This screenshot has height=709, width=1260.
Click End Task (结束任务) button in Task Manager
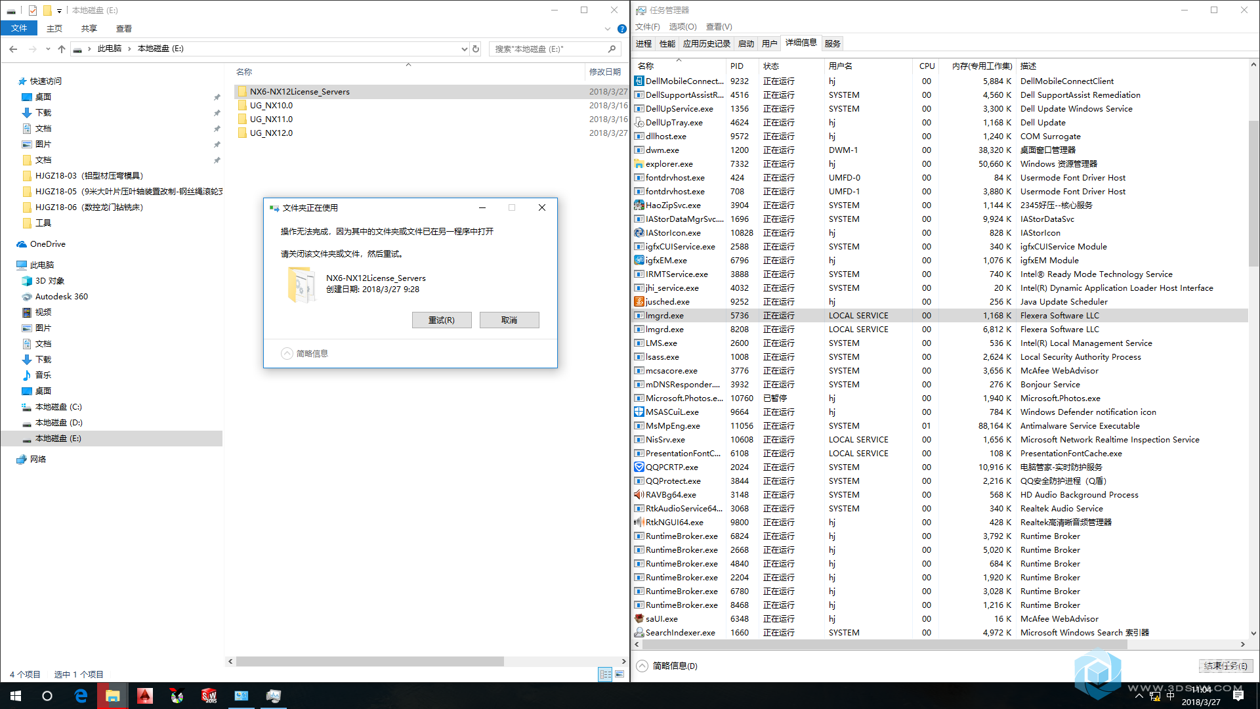[1226, 666]
